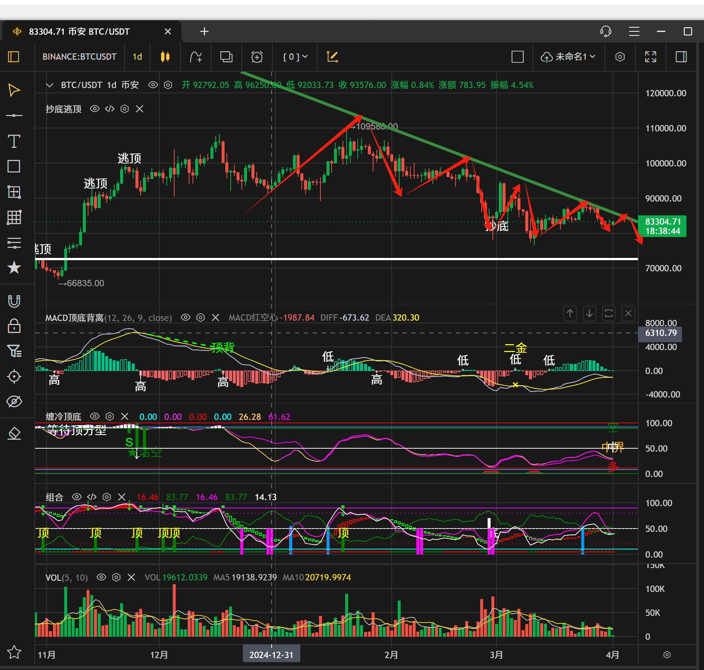
Task: Open the drawing pencil tool in toolbar
Action: pyautogui.click(x=332, y=57)
